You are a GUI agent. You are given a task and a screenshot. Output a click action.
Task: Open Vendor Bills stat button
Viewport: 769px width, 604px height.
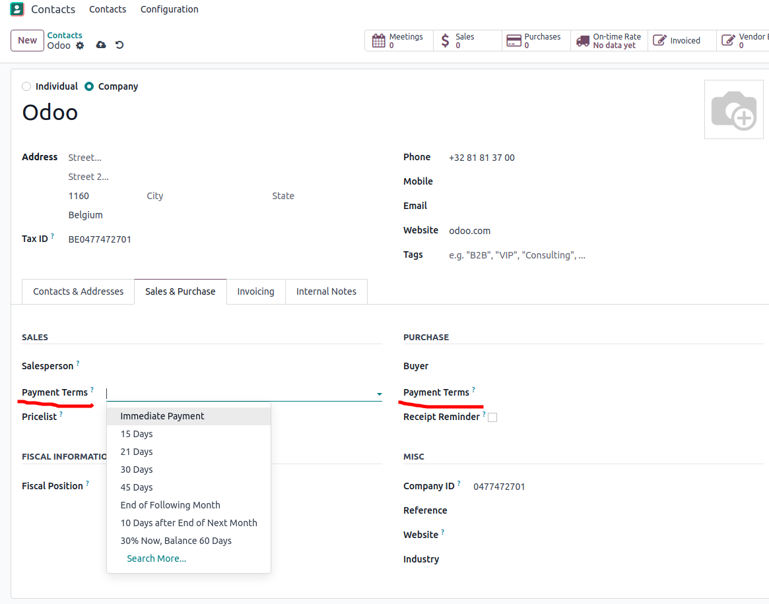tap(743, 41)
